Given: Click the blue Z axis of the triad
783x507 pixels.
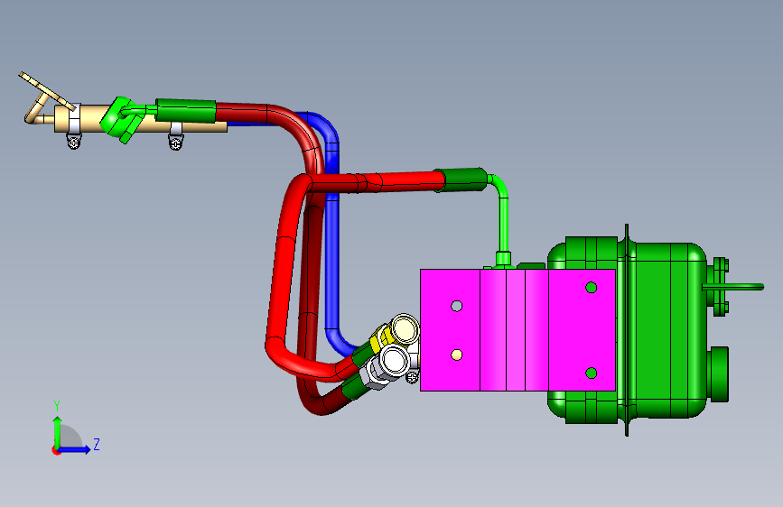Looking at the screenshot, I should 75,449.
